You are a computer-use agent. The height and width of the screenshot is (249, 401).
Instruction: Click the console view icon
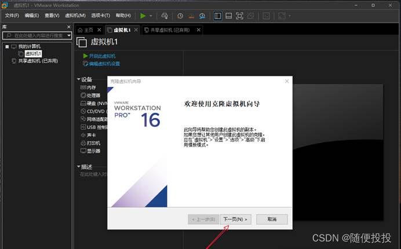pyautogui.click(x=266, y=16)
